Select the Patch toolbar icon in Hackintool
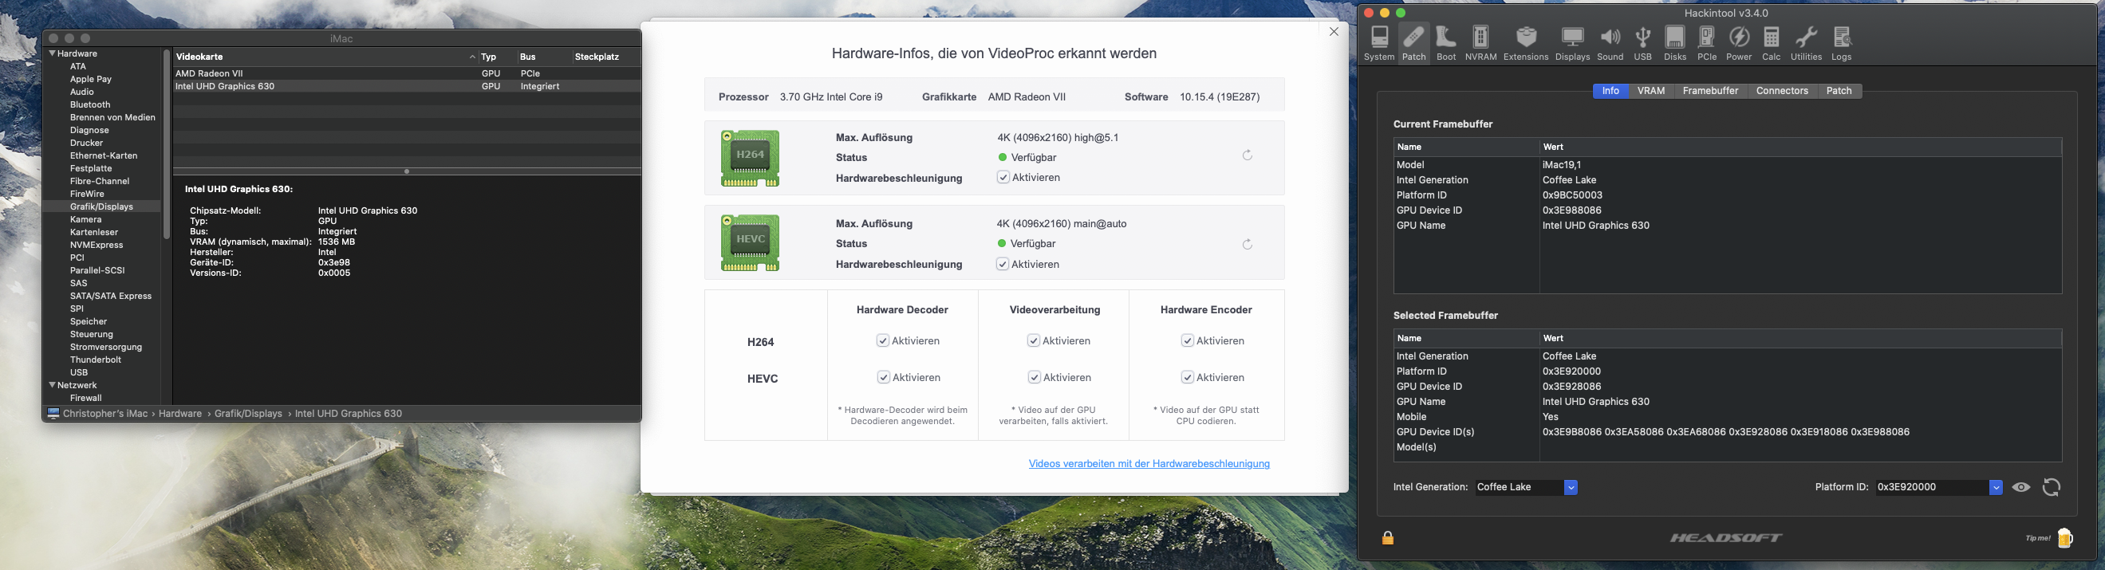The width and height of the screenshot is (2105, 570). [x=1413, y=43]
